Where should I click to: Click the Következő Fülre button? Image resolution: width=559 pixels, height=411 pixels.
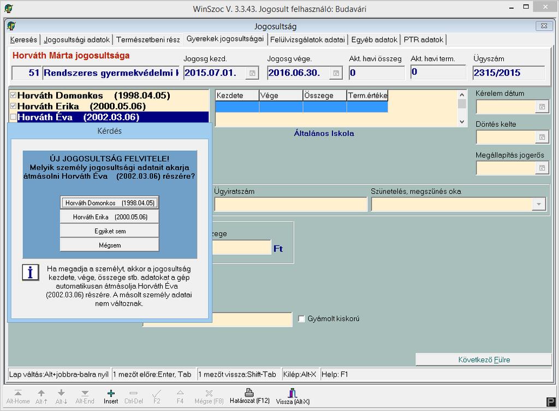click(484, 360)
